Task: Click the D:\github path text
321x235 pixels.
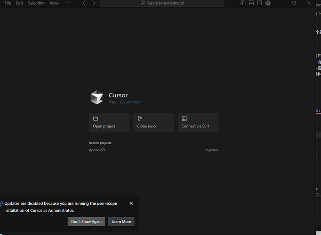Action: click(x=211, y=150)
